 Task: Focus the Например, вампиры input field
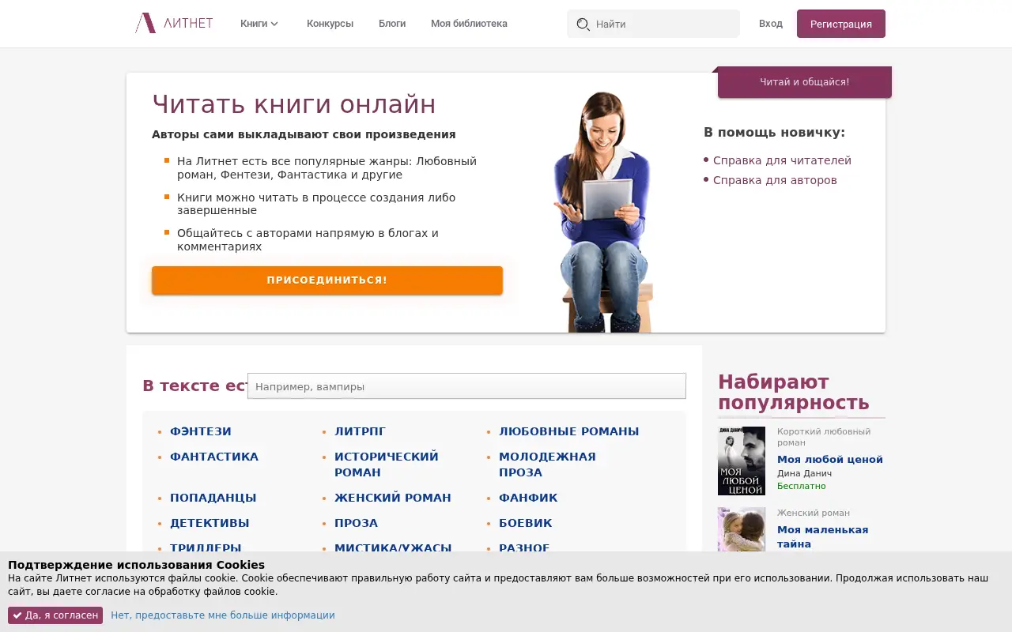tap(466, 386)
